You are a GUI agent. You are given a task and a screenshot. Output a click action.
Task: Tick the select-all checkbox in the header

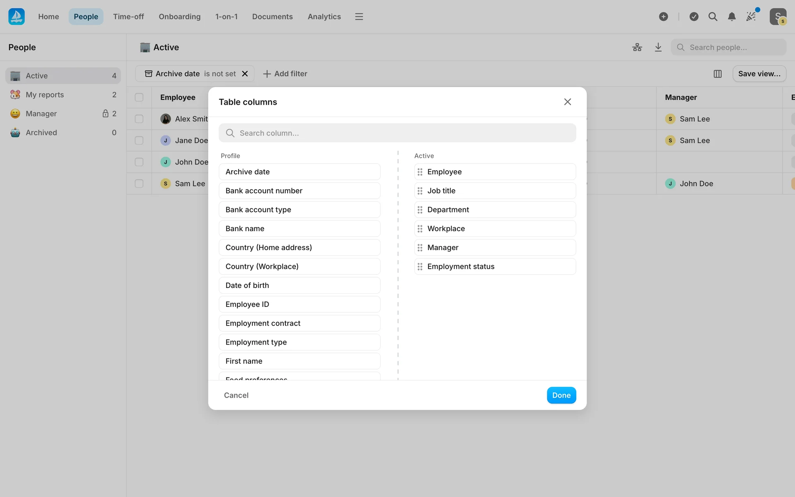[x=139, y=97]
